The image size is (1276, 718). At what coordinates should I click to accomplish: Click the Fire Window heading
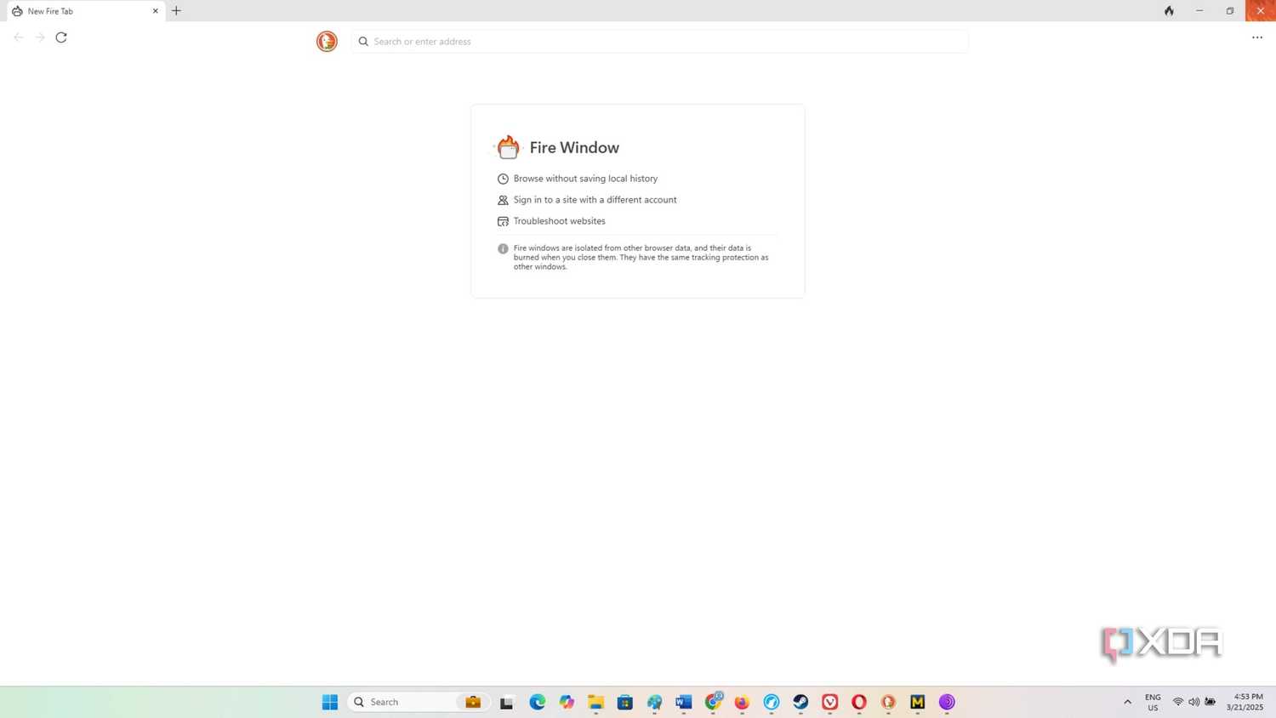tap(574, 147)
